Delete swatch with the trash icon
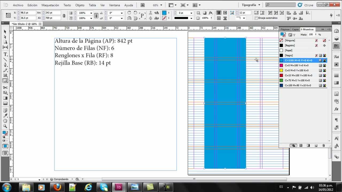The width and height of the screenshot is (342, 192). (323, 146)
